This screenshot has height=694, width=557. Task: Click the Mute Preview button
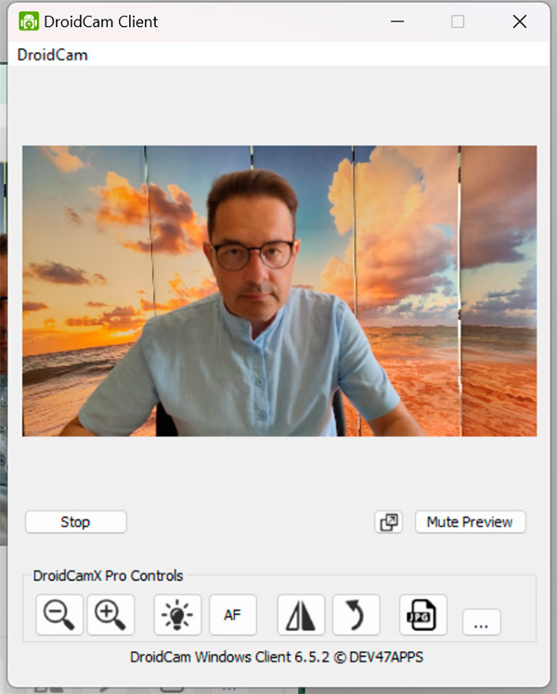coord(470,522)
